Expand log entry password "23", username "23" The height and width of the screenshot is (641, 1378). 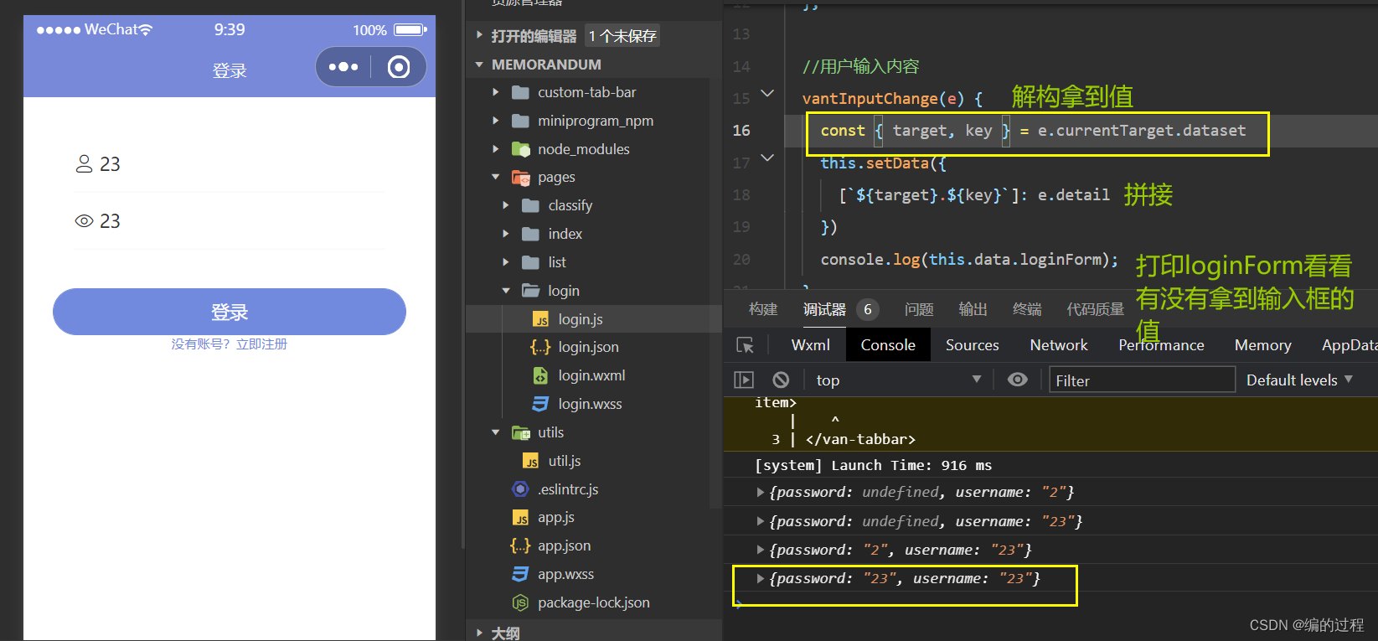point(760,578)
